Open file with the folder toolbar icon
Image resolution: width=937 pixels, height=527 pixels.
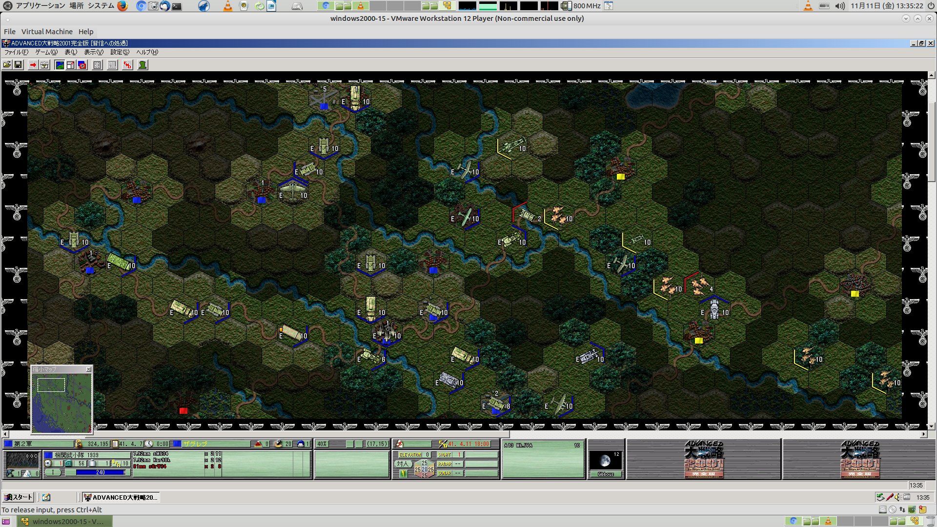[x=7, y=65]
